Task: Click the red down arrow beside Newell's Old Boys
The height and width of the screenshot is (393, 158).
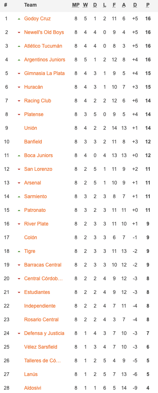Action: pos(19,33)
